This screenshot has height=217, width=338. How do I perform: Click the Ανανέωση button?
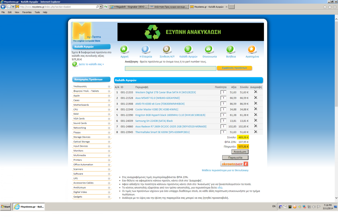[x=240, y=152]
